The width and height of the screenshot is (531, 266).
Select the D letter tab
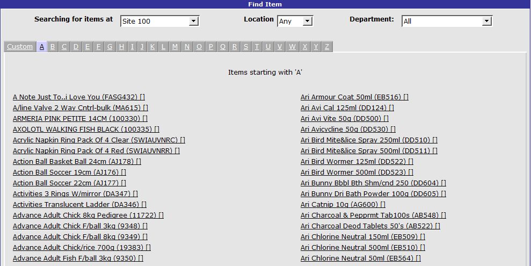coord(76,47)
